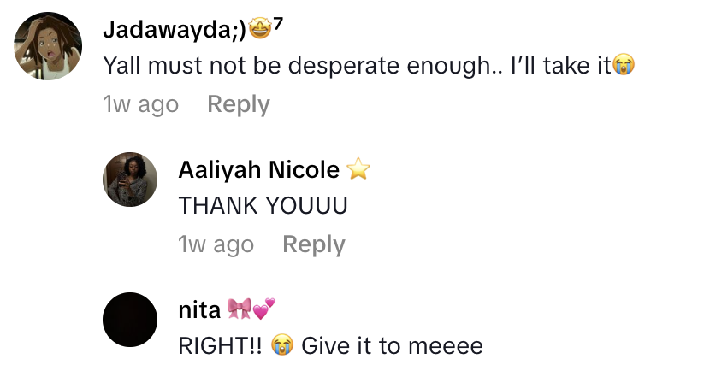Click the "1w ago" timestamp on Jadawayda's comment
This screenshot has width=710, height=371.
coord(140,104)
